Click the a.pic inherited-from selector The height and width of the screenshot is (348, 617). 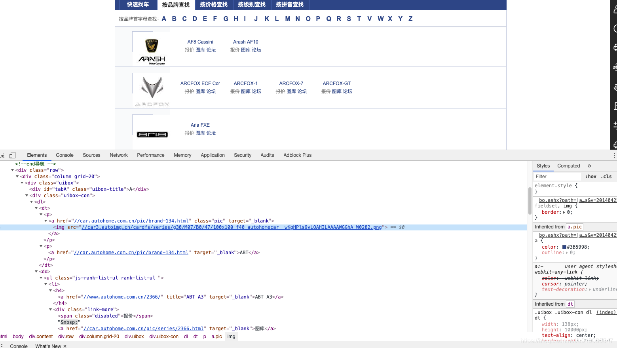[x=574, y=227]
